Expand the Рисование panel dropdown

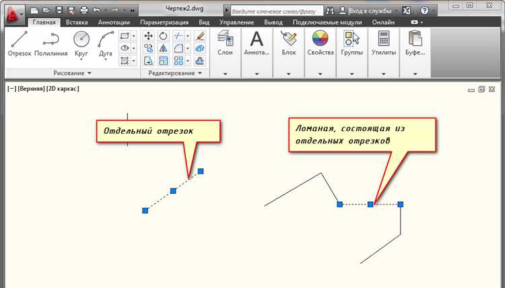69,73
